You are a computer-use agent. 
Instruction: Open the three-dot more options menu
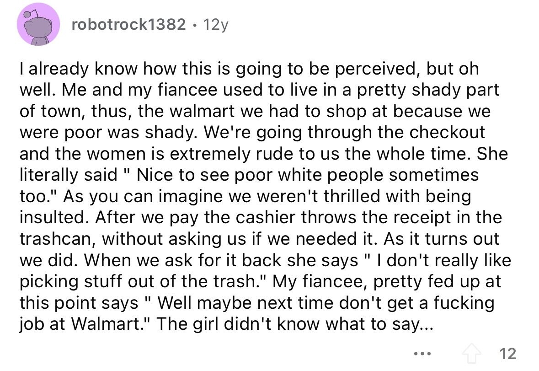tap(422, 354)
